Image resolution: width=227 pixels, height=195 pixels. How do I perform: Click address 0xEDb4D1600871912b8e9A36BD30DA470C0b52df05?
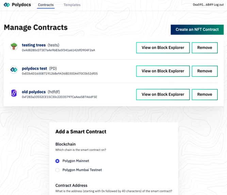pos(60,74)
